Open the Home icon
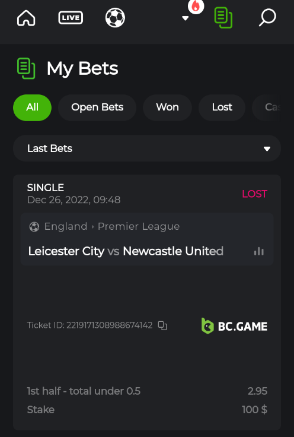The width and height of the screenshot is (294, 437). pos(26,18)
